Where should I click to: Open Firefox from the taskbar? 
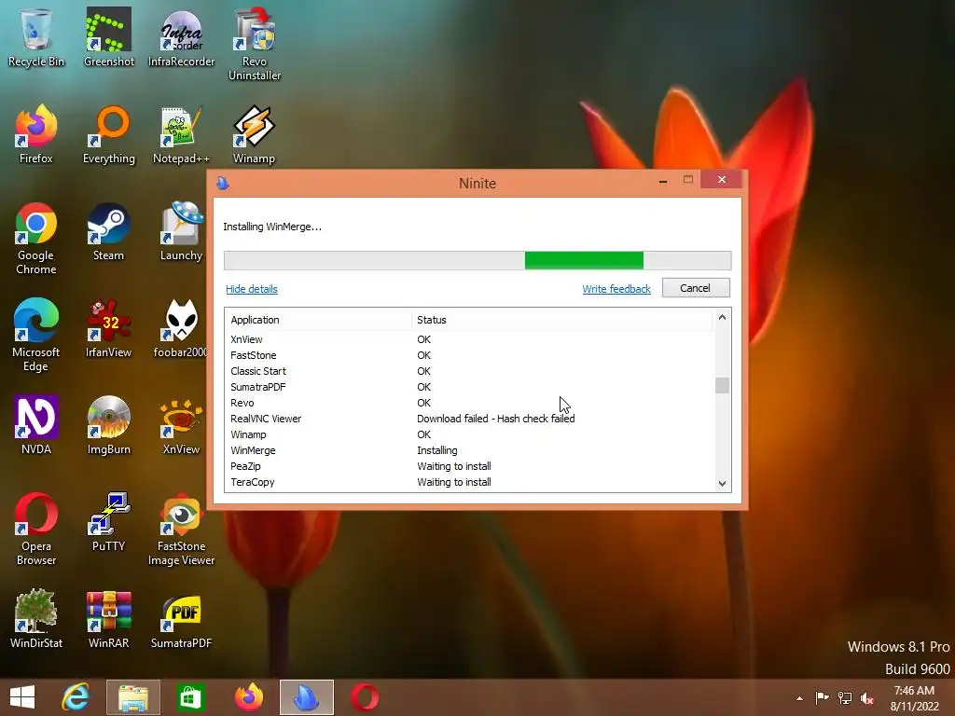point(248,697)
